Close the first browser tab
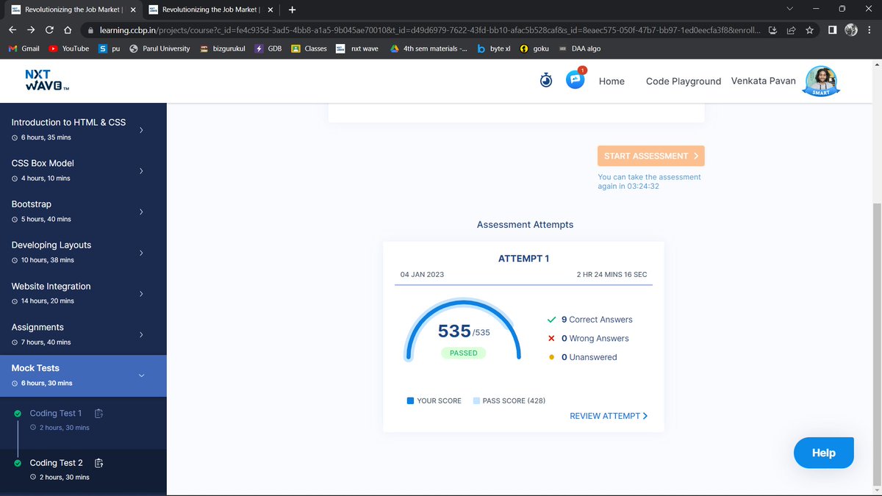 coord(133,10)
